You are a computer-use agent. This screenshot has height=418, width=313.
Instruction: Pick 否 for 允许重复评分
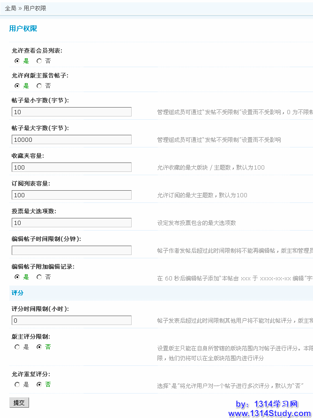coord(39,385)
